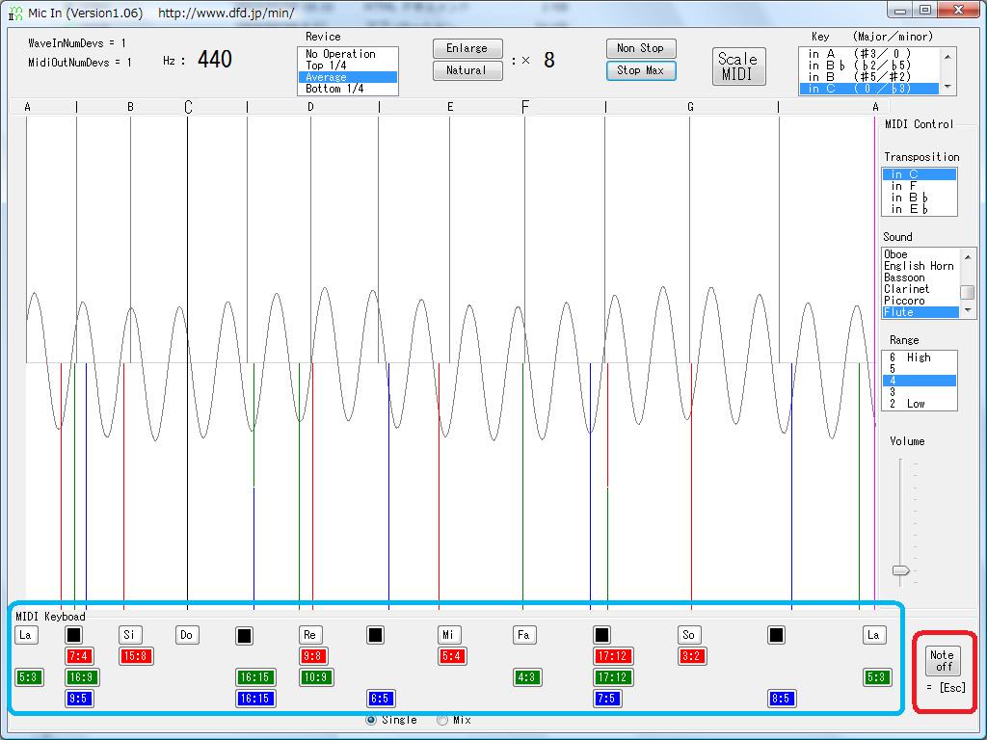The width and height of the screenshot is (987, 740).
Task: Select Average in the Revice list
Action: [347, 77]
